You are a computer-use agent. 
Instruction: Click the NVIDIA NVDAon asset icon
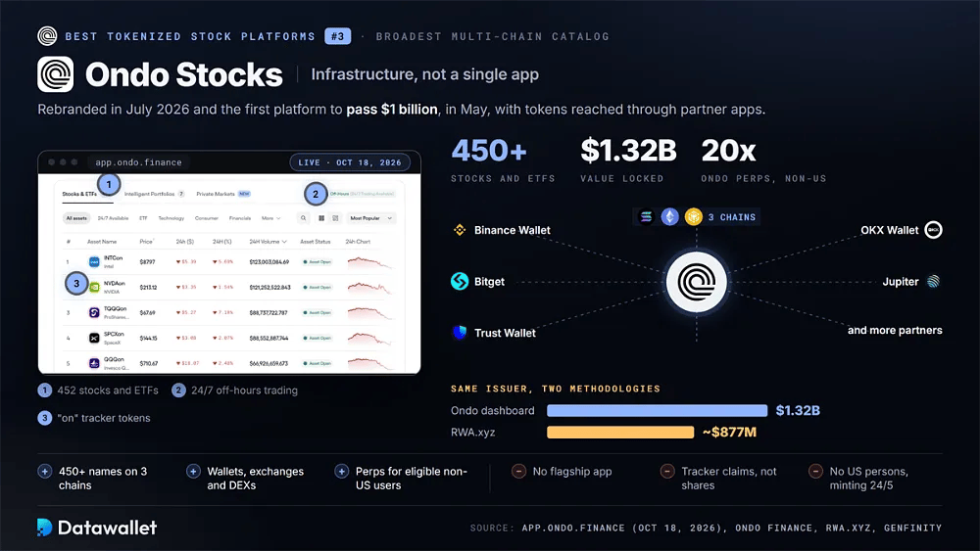point(94,287)
